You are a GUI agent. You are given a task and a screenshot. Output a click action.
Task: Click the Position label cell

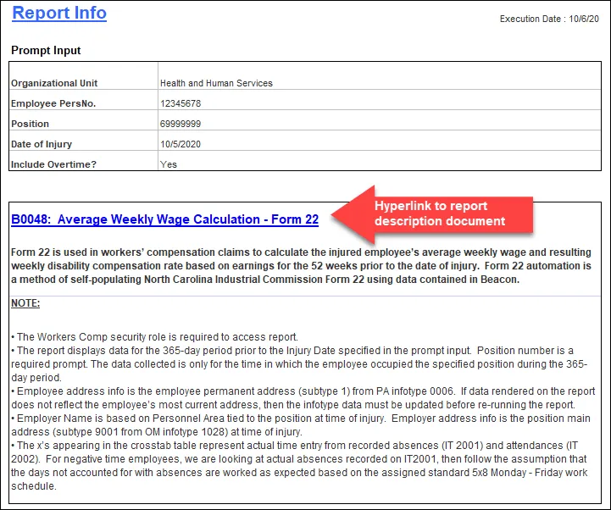30,124
